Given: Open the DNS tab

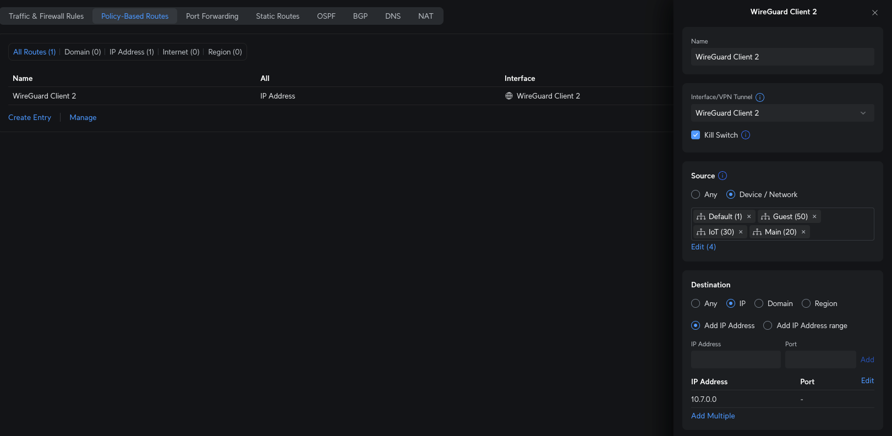Looking at the screenshot, I should [x=393, y=16].
